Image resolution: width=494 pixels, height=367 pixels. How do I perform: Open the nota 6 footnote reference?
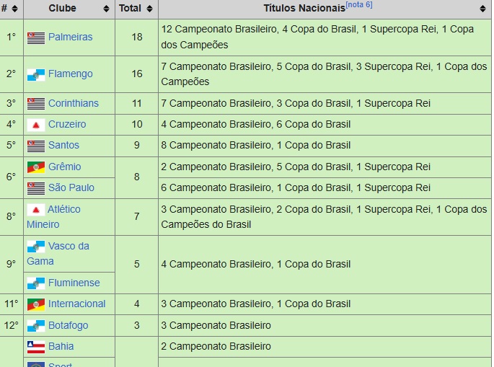[359, 5]
